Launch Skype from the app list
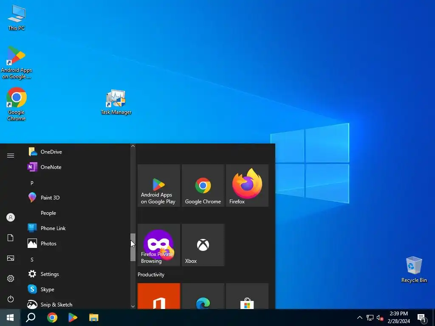 point(78,289)
